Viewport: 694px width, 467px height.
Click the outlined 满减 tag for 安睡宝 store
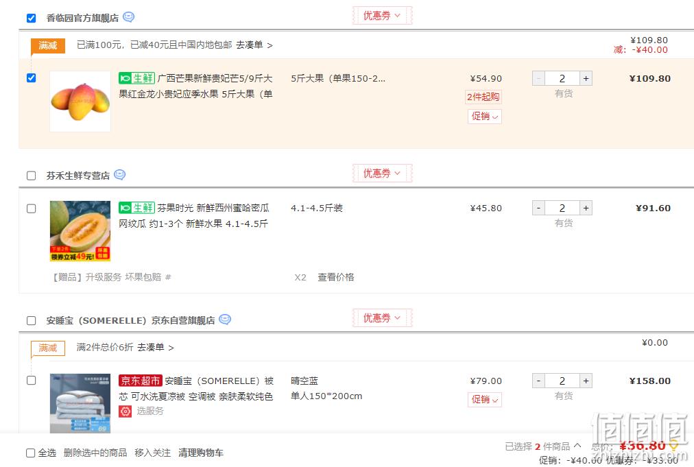tap(48, 348)
